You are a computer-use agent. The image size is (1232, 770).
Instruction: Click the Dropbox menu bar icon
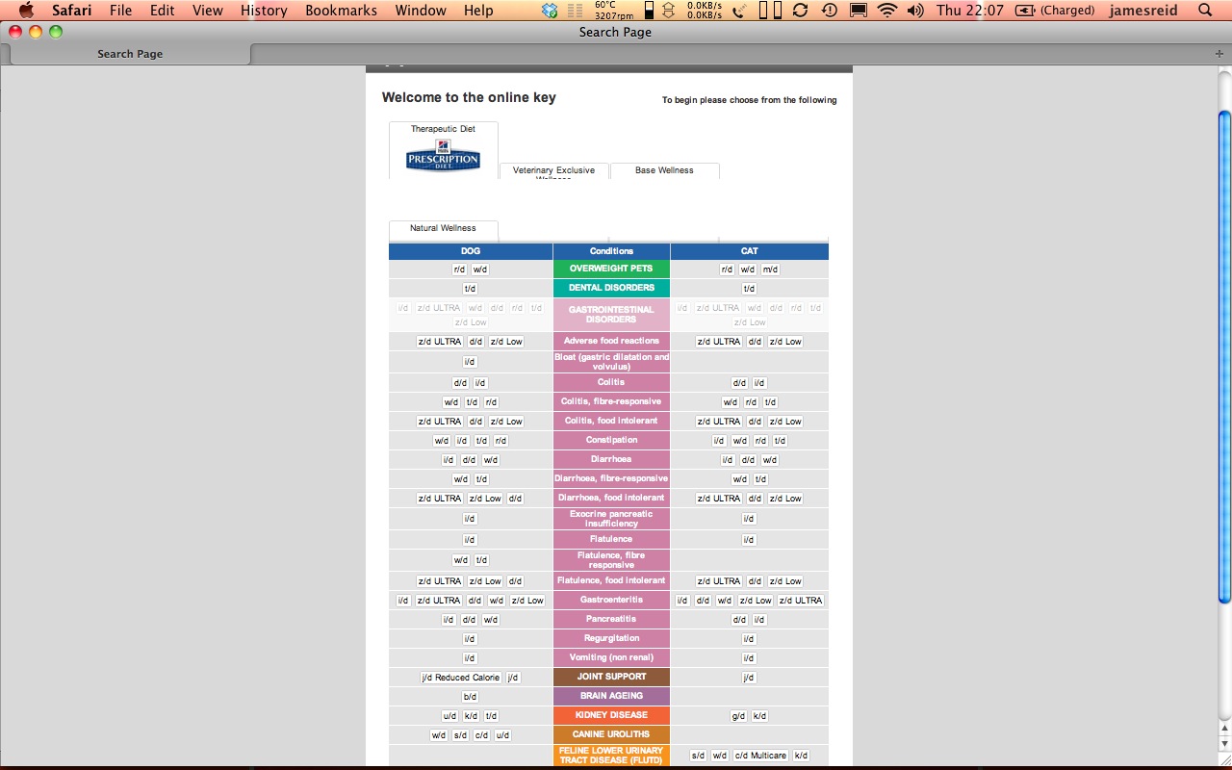(550, 11)
